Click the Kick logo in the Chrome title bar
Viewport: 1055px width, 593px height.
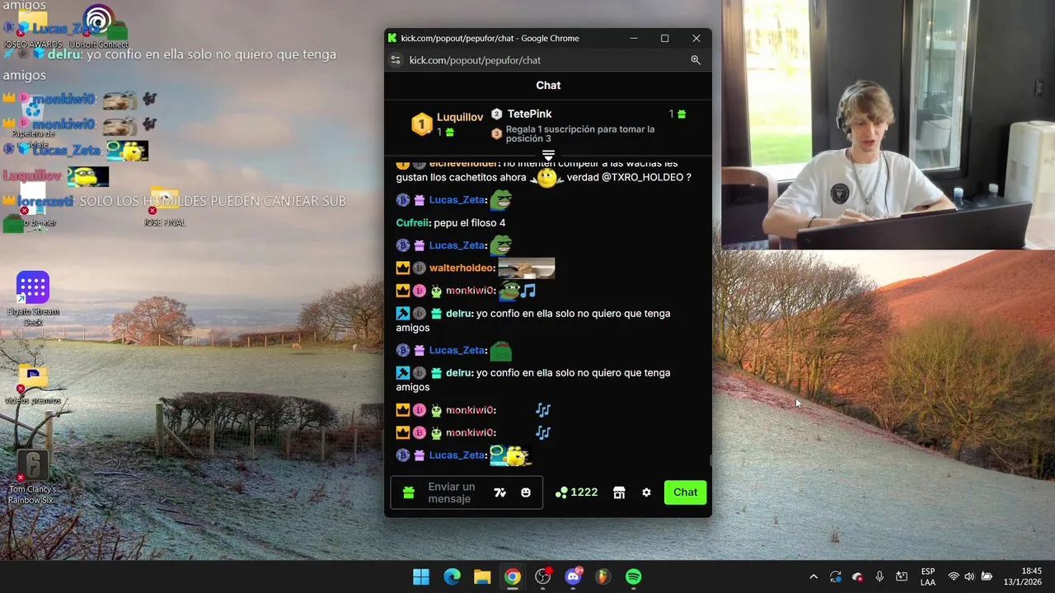pos(392,38)
